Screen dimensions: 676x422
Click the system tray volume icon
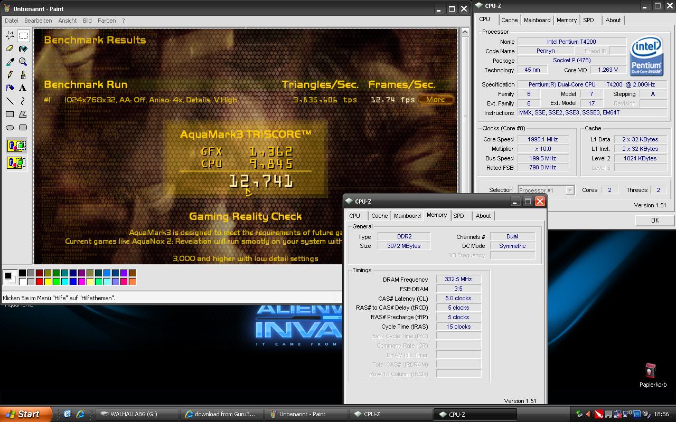(x=646, y=414)
